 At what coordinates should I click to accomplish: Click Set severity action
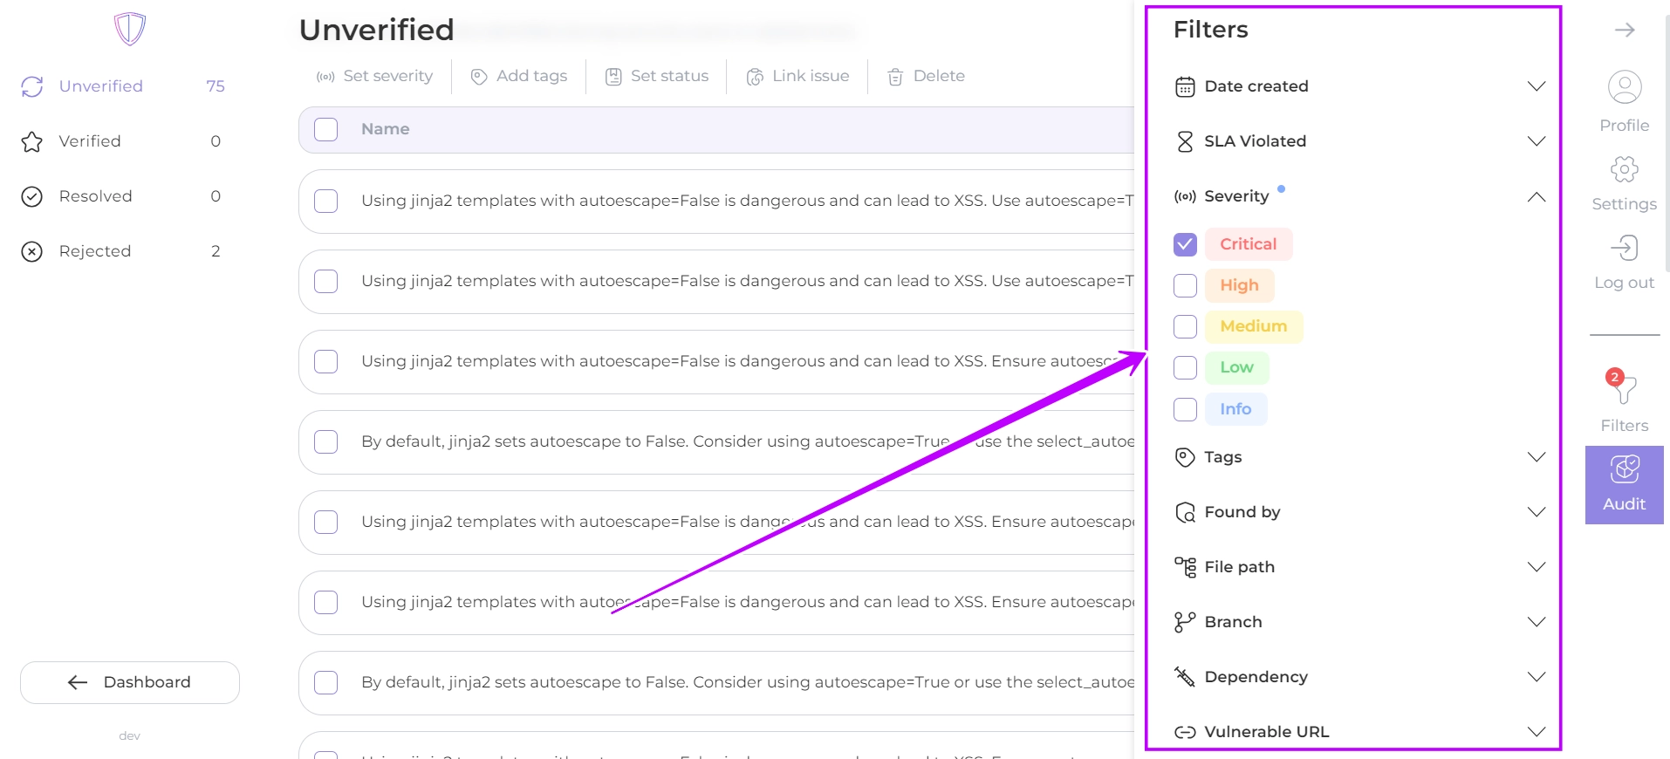[374, 77]
